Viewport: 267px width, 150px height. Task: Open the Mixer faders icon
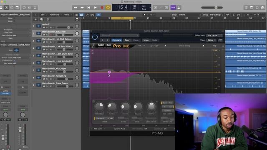point(30,7)
